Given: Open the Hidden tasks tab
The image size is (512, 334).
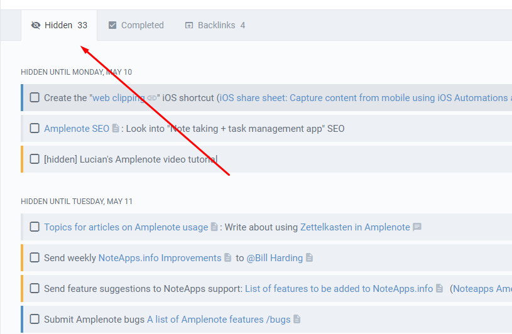Looking at the screenshot, I should (x=59, y=26).
